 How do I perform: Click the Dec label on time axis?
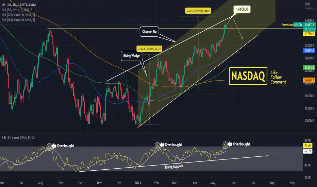click(119, 183)
